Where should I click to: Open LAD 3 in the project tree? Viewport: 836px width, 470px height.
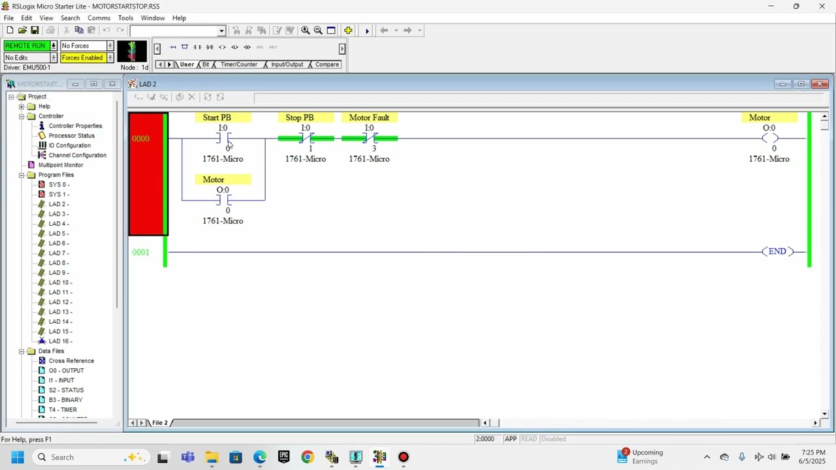(x=58, y=214)
